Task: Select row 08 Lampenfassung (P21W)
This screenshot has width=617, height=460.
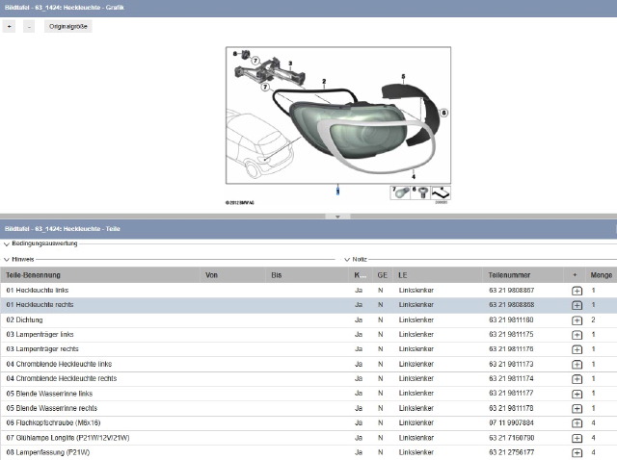Action: click(x=308, y=452)
